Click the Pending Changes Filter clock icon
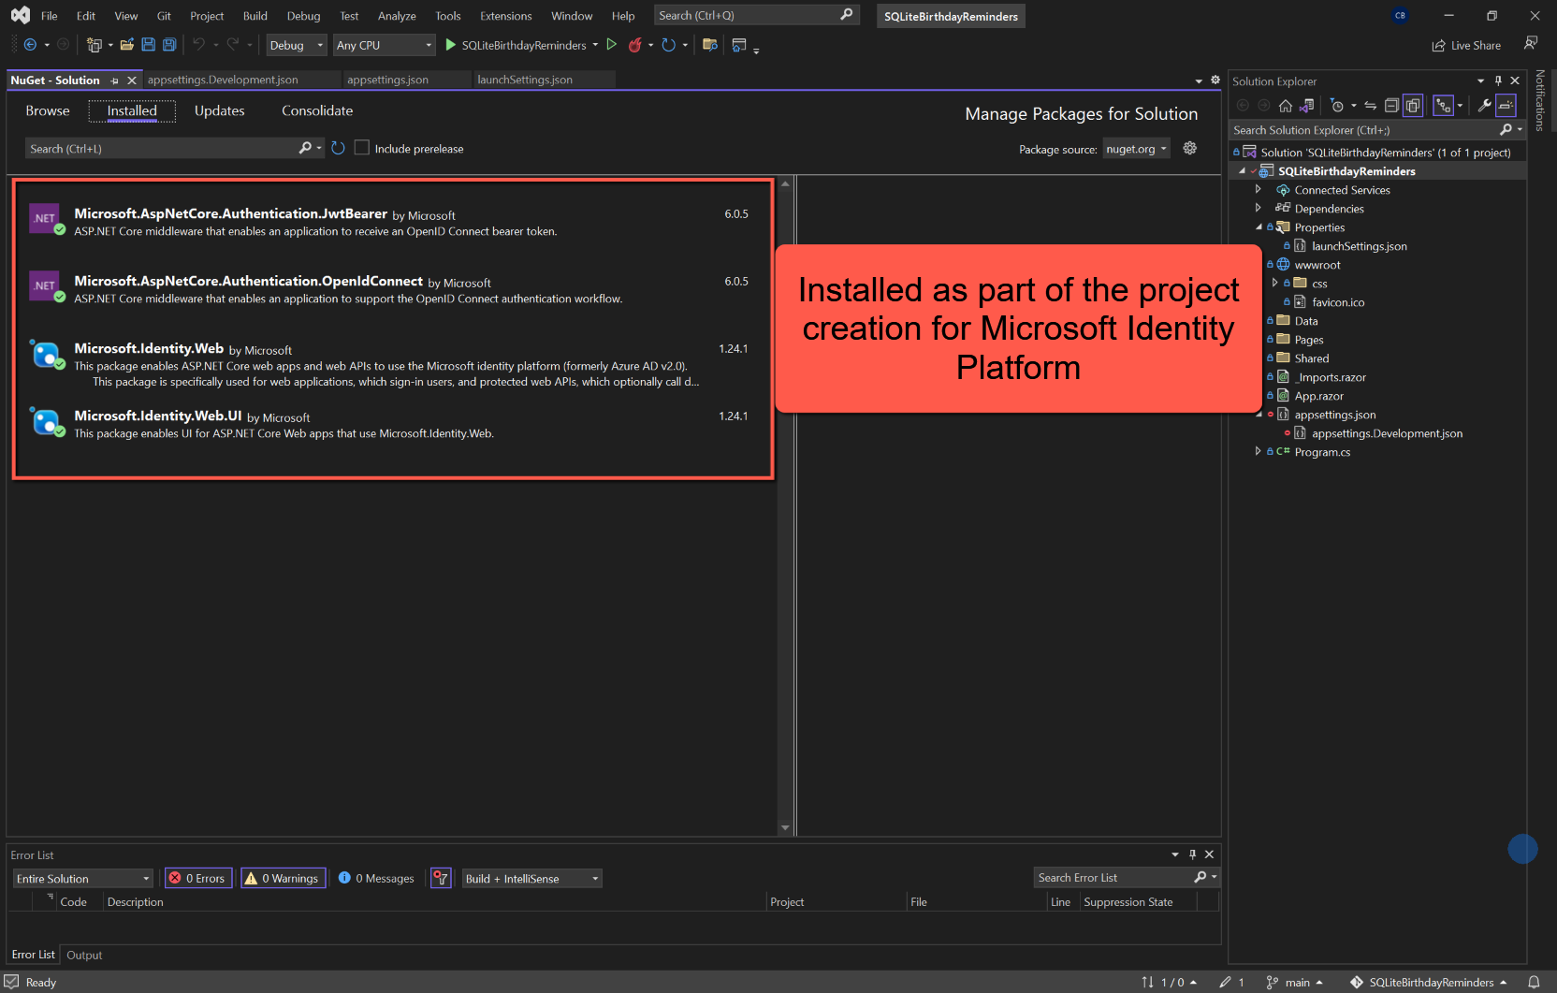The width and height of the screenshot is (1557, 993). tap(1337, 106)
